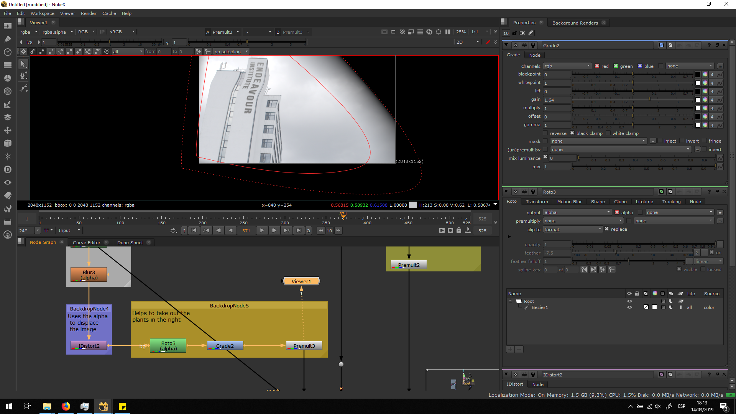Image resolution: width=736 pixels, height=414 pixels.
Task: Open Firefox from the taskbar
Action: point(66,406)
